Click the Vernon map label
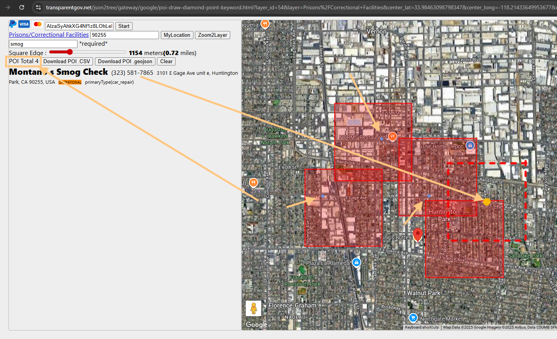 (x=376, y=31)
